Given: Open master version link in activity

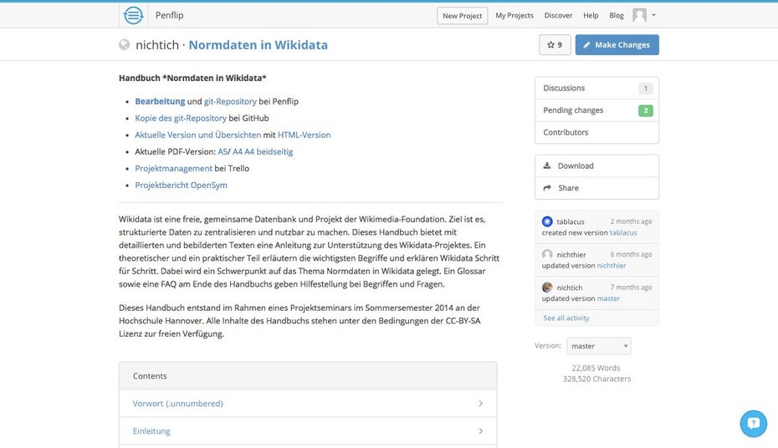Looking at the screenshot, I should (x=608, y=298).
